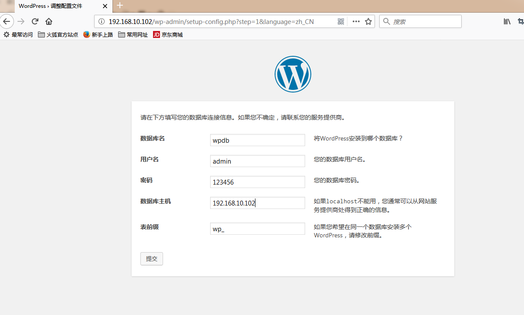Open the 京东商城 bookmark

[x=168, y=34]
